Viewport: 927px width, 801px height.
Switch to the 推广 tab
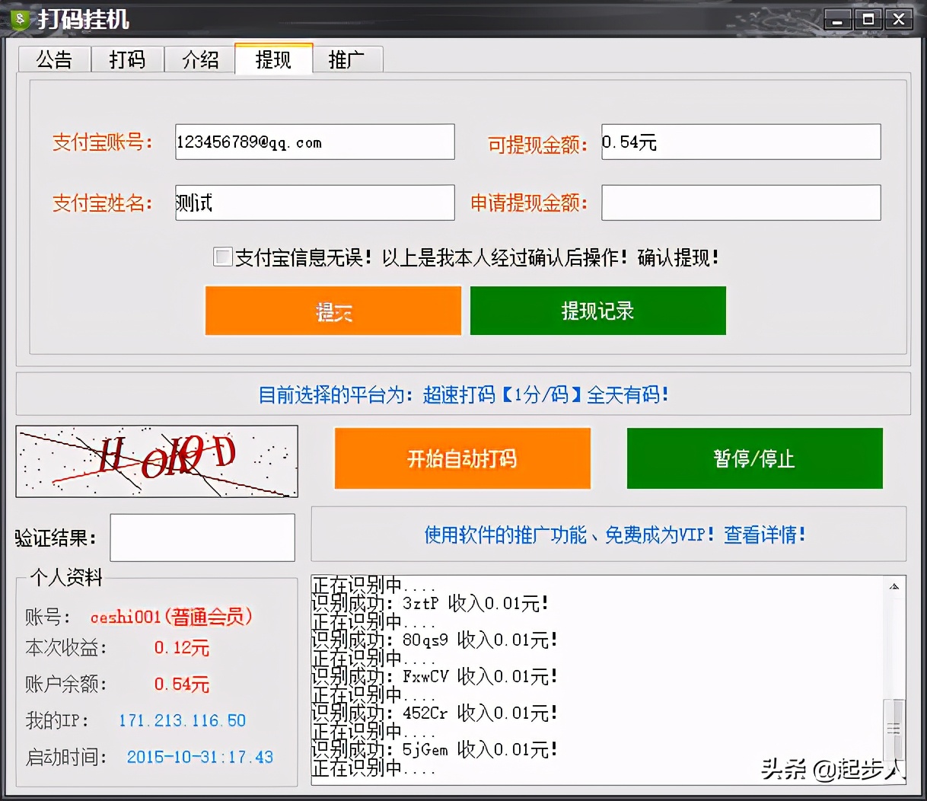[348, 59]
